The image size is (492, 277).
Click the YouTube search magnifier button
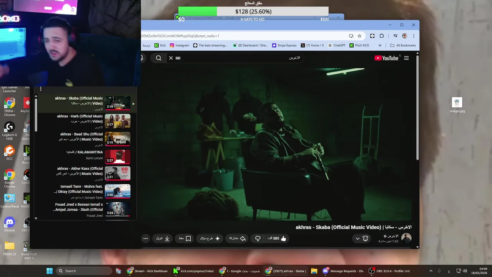click(158, 58)
